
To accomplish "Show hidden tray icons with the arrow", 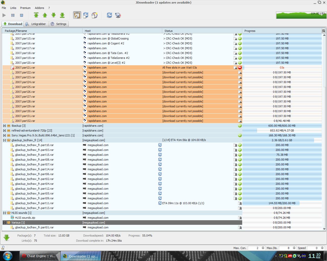I will click(276, 256).
